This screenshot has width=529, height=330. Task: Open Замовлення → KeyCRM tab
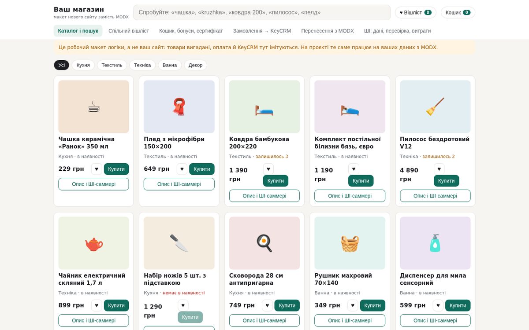262,31
